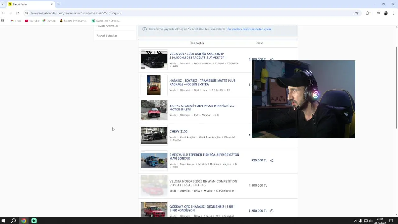Open the apps grid in bookmarks bar
Viewport: 398px width, 224px height.
click(x=2, y=21)
